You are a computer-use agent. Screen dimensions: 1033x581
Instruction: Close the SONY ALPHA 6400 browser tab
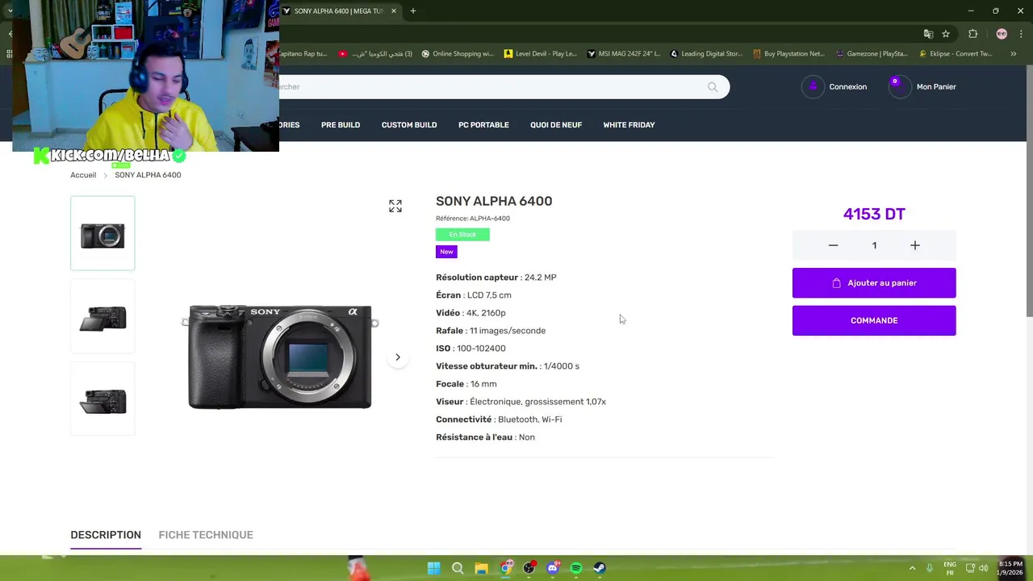click(394, 11)
